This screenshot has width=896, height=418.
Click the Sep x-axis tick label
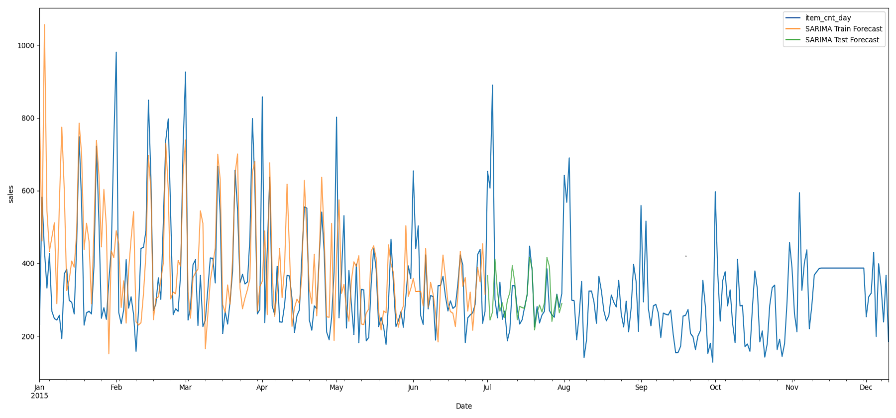coord(641,388)
